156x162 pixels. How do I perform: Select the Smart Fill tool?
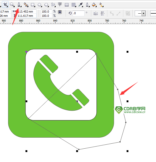25,5
